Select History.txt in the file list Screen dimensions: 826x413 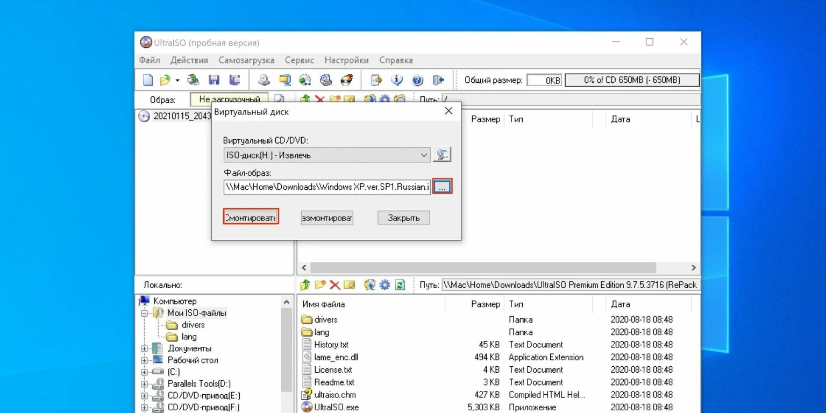(x=331, y=345)
